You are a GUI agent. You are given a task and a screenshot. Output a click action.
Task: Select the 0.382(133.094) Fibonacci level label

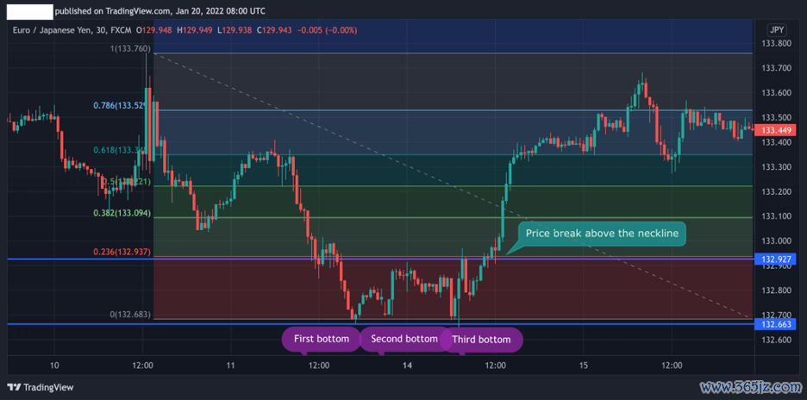tap(122, 213)
